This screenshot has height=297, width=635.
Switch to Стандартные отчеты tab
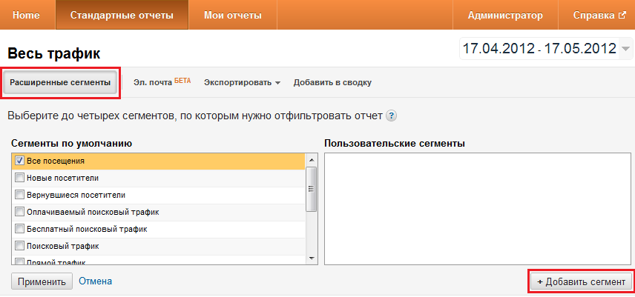[122, 16]
